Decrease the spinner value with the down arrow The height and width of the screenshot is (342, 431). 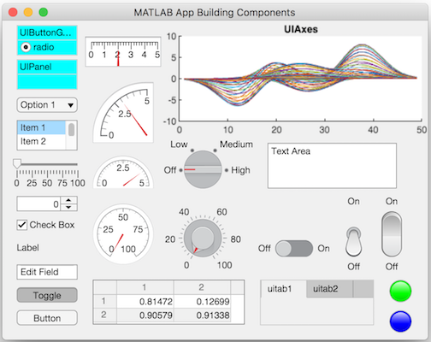pos(68,208)
